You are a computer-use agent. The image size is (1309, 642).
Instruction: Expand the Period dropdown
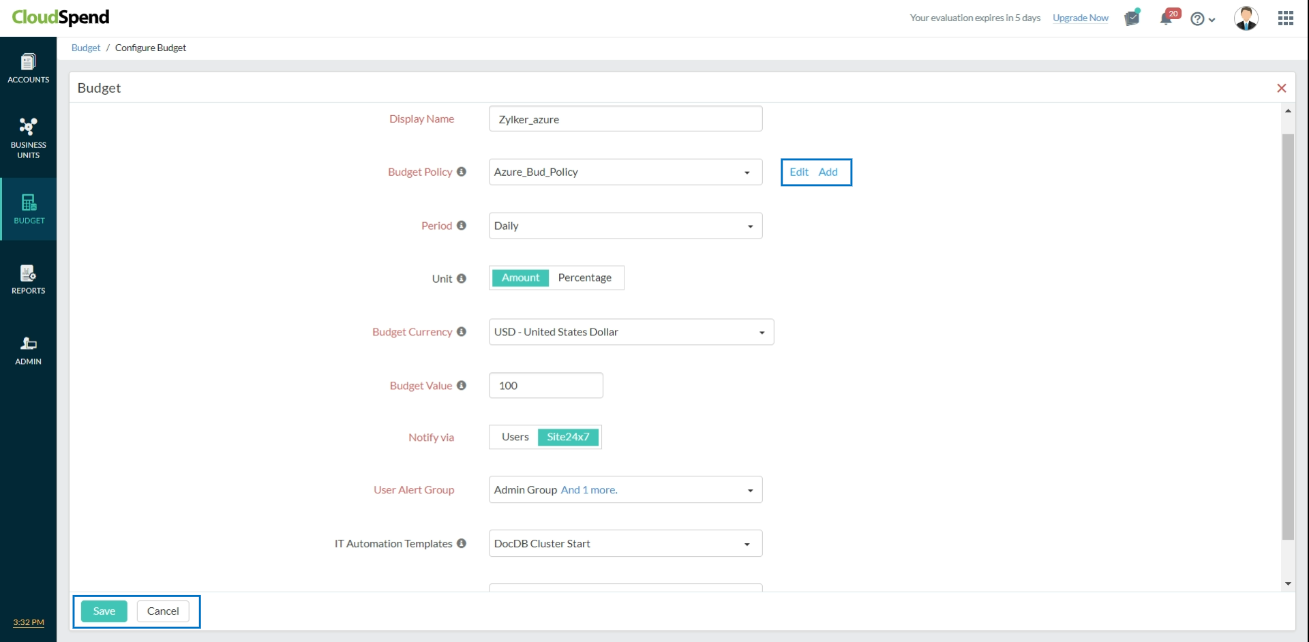(625, 226)
